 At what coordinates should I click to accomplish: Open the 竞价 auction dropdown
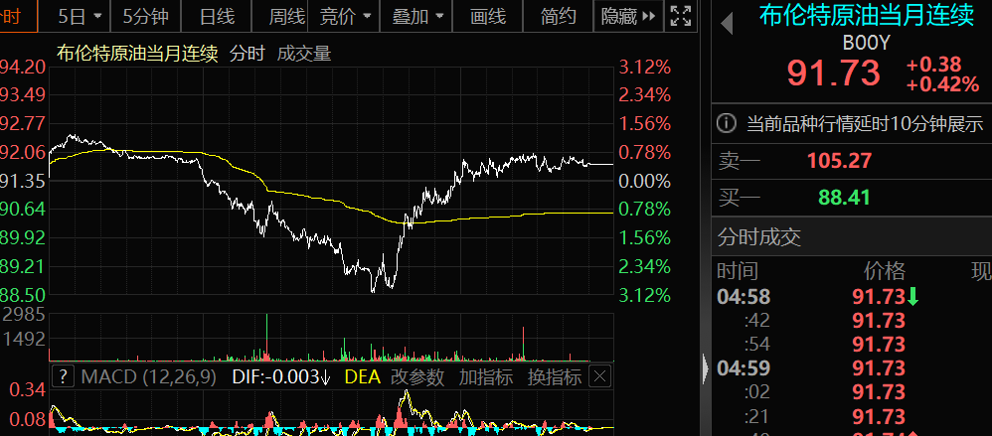pyautogui.click(x=346, y=16)
